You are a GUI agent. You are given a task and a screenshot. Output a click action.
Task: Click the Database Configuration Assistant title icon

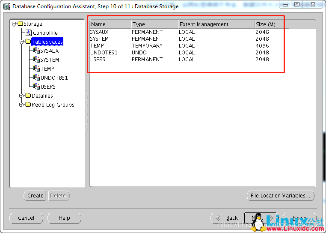[7, 6]
